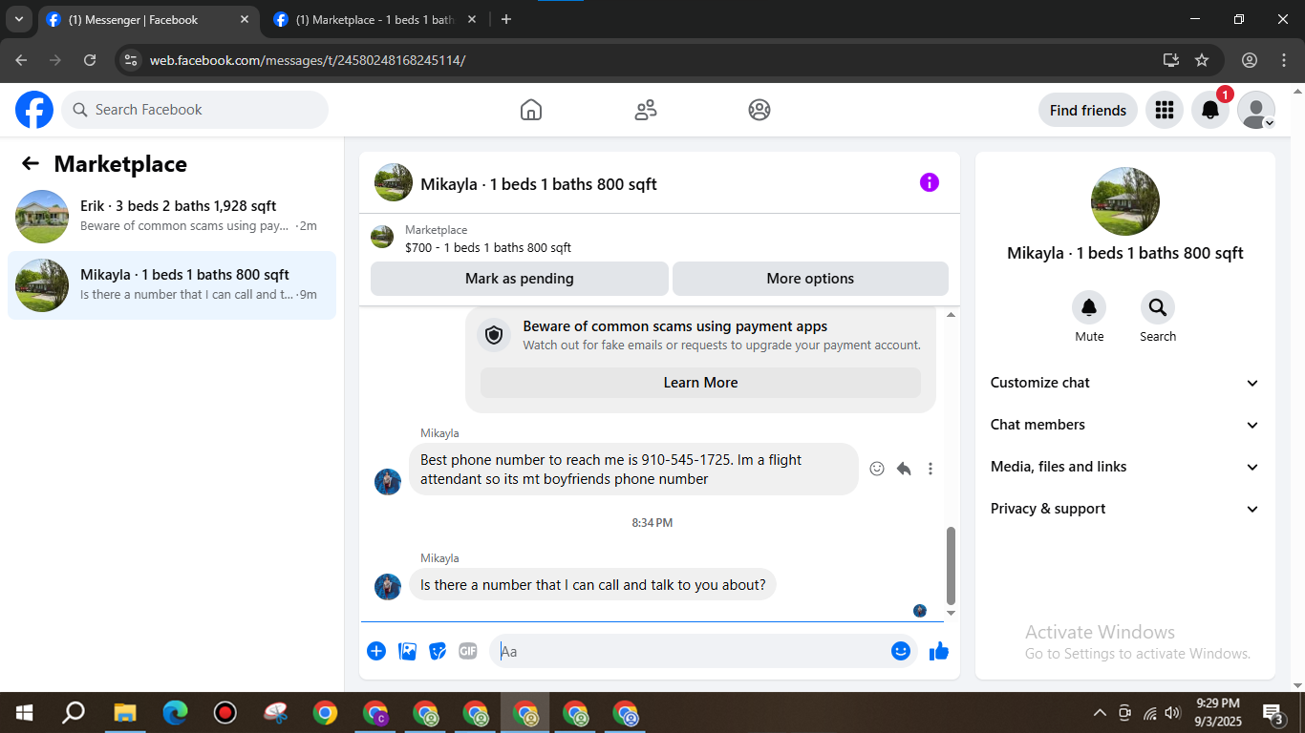Show hidden system tray icons
This screenshot has width=1305, height=733.
click(1100, 713)
